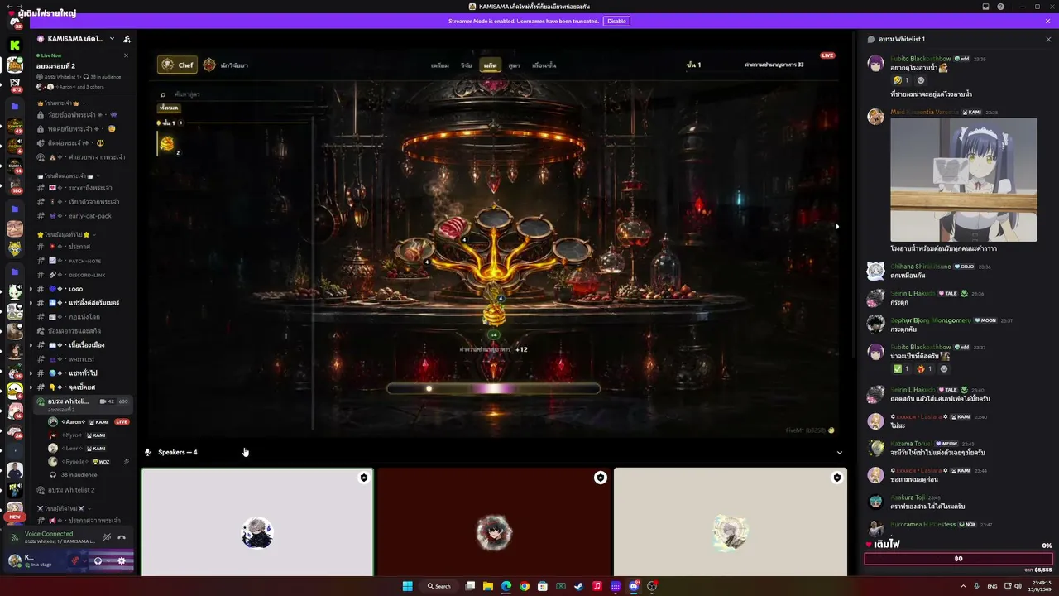Toggle headphones deafen in user panel
Viewport: 1059px width, 596px height.
coord(98,560)
